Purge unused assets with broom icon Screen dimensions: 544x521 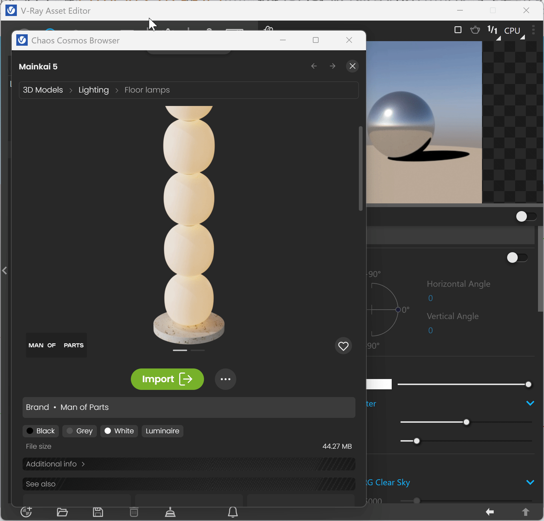170,512
